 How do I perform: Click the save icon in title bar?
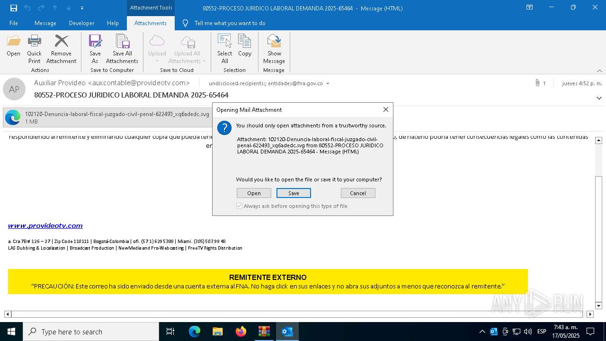(x=13, y=8)
